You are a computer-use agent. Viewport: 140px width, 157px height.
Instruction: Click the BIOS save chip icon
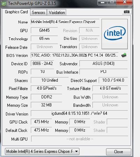click(124, 55)
